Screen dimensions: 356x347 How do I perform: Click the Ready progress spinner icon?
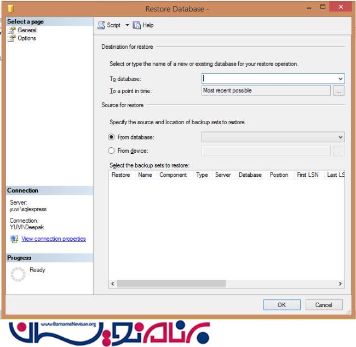click(x=18, y=275)
